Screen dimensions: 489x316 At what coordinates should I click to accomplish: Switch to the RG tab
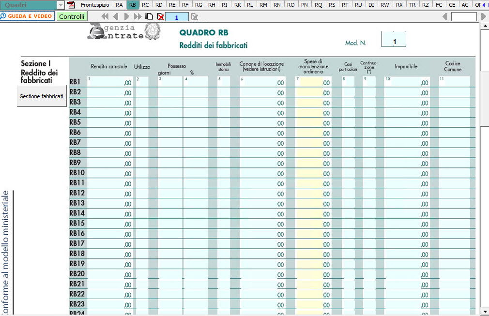[x=199, y=5]
